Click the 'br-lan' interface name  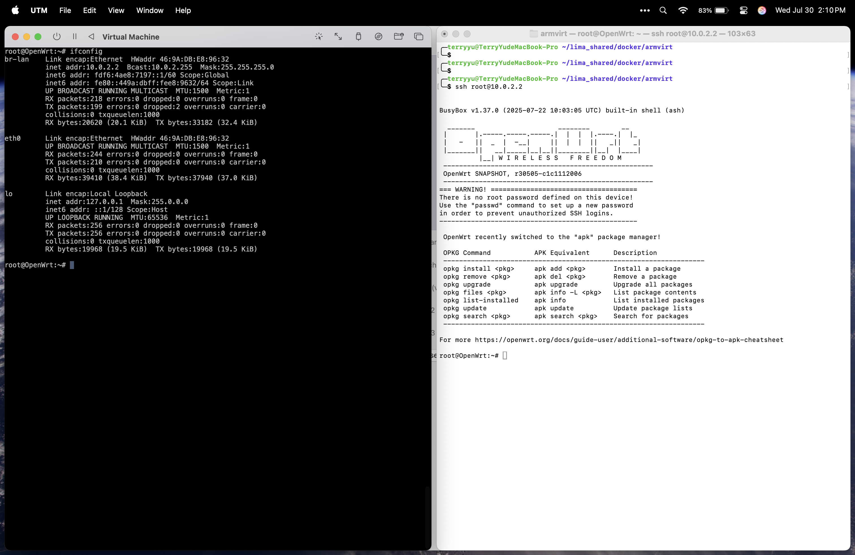16,59
